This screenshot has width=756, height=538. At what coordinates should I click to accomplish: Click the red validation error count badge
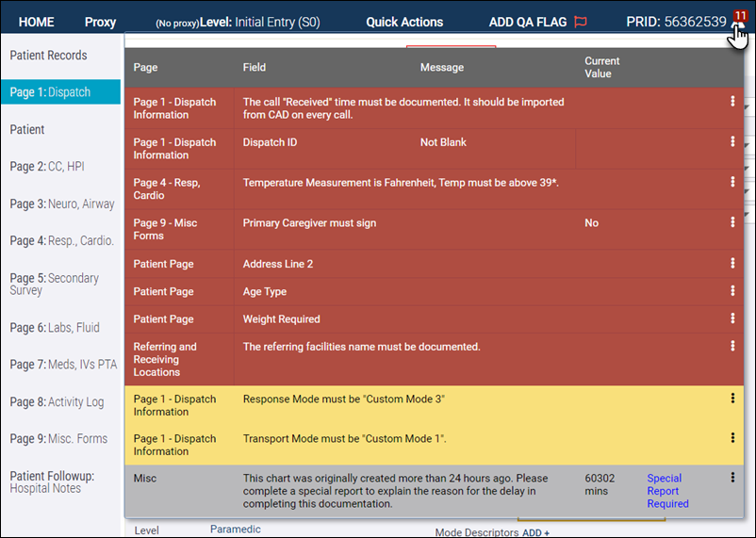739,16
